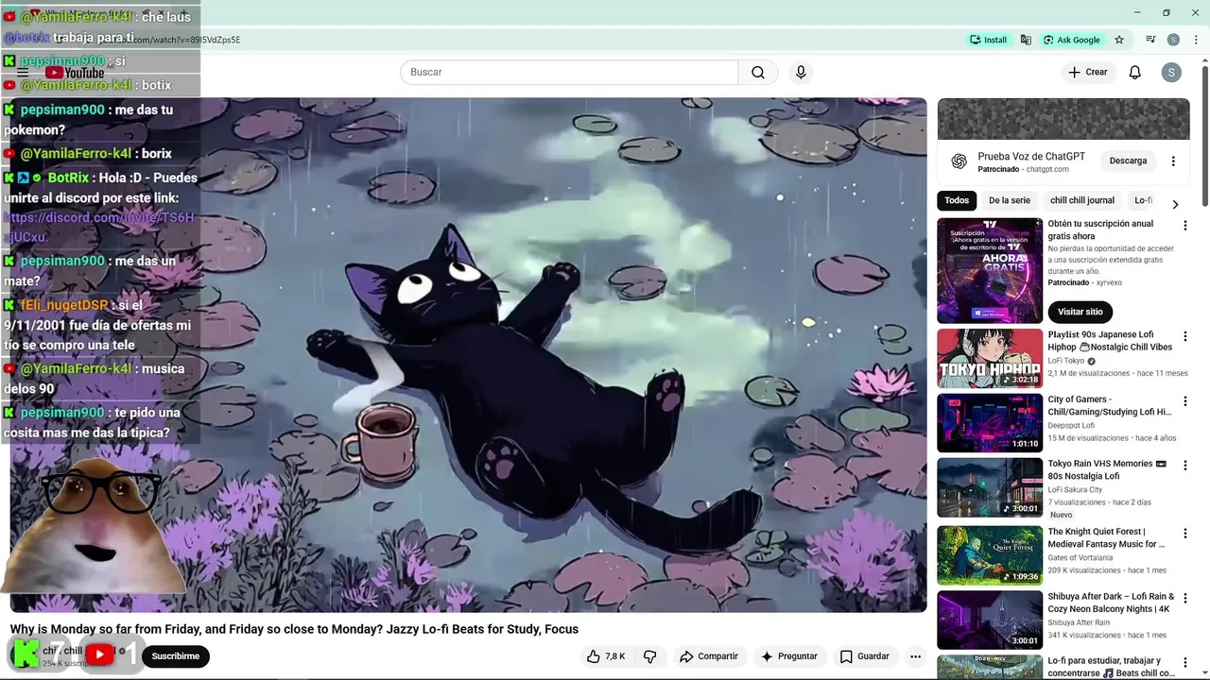Open options for the ChatGPT ad

[x=1173, y=161]
